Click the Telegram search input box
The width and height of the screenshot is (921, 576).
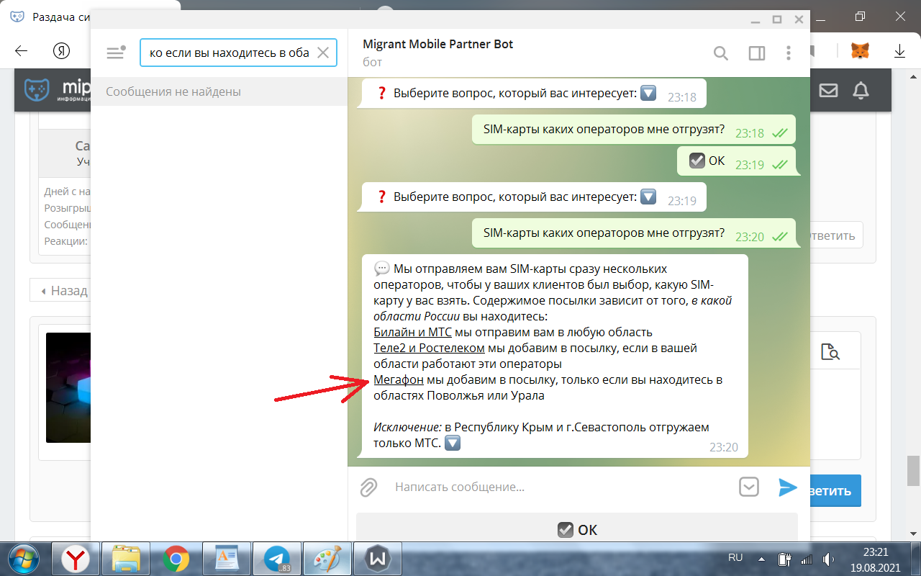click(238, 53)
